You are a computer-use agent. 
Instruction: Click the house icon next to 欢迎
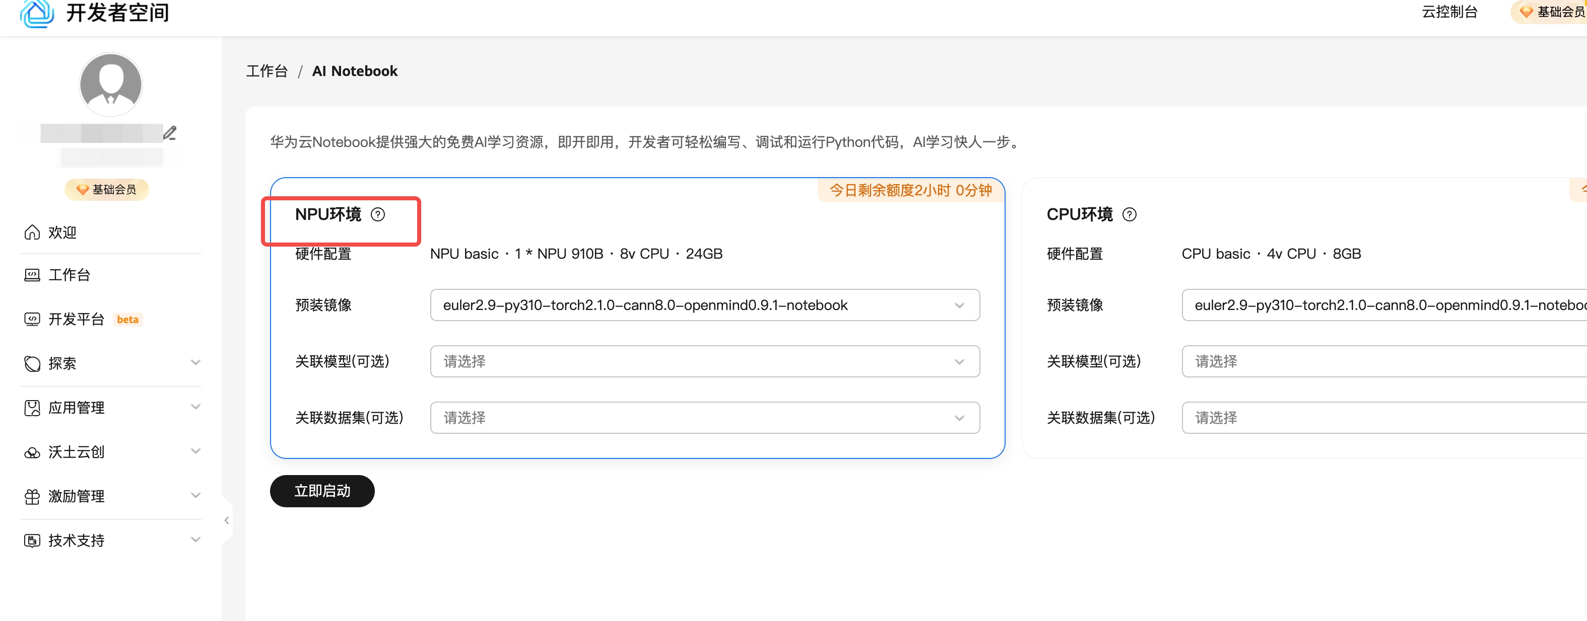tap(32, 232)
